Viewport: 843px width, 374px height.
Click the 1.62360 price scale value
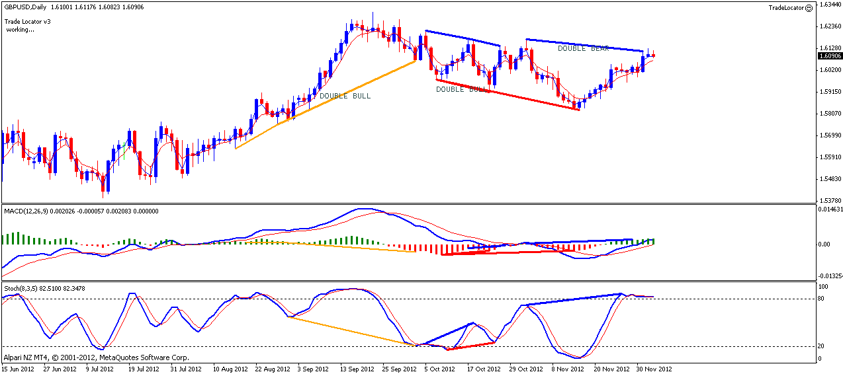click(830, 26)
